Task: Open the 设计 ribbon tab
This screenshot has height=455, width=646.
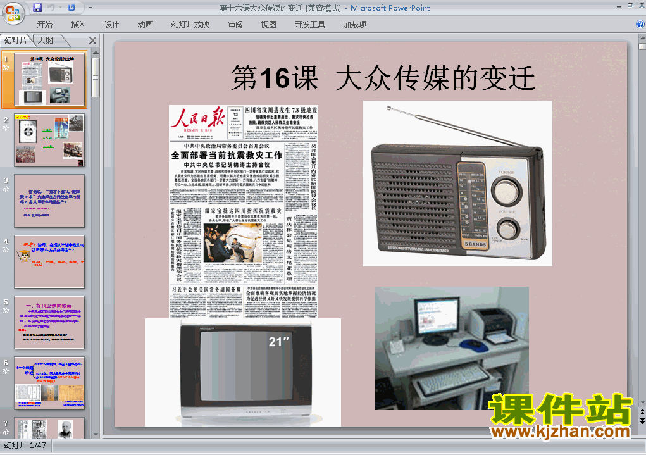Action: [111, 24]
